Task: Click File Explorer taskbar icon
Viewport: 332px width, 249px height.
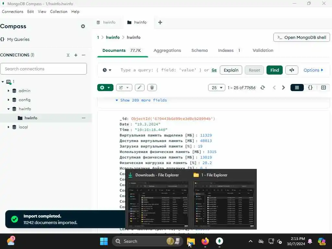Action: tap(191, 241)
